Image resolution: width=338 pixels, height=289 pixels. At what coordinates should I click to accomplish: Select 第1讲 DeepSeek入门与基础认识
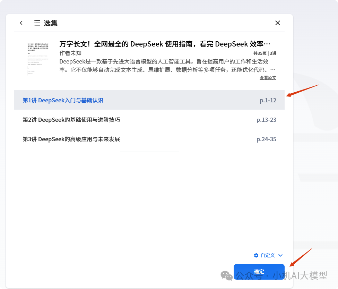[x=149, y=100]
